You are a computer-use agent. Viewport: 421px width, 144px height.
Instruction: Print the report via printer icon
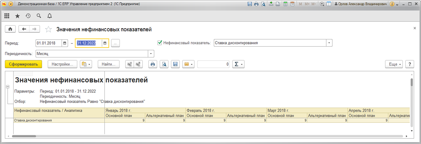[x=153, y=64]
